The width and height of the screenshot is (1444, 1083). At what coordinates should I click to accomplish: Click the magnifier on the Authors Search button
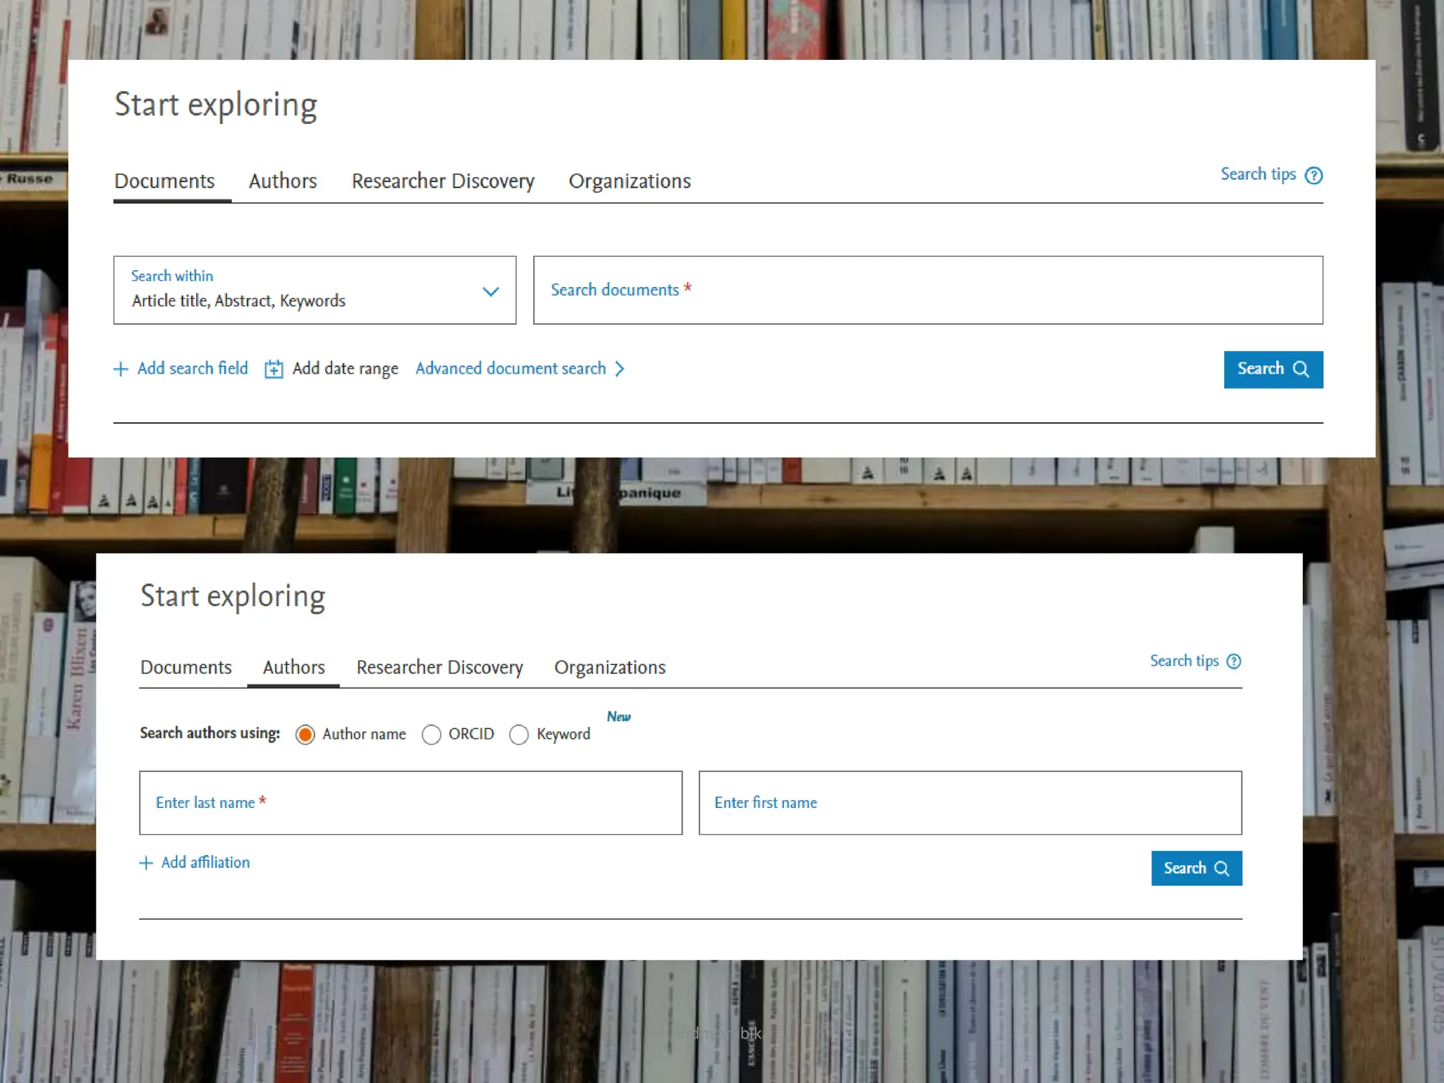(x=1222, y=869)
